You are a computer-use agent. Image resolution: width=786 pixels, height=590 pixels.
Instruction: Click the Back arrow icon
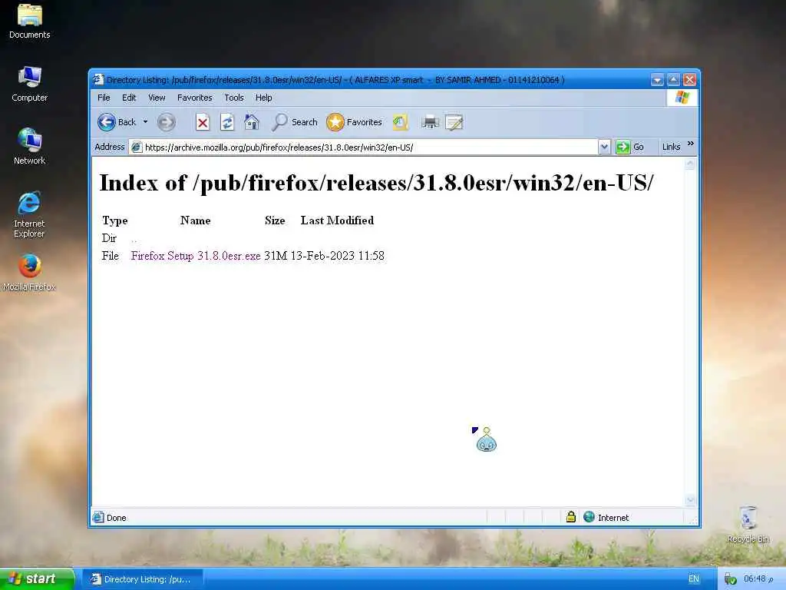click(106, 122)
